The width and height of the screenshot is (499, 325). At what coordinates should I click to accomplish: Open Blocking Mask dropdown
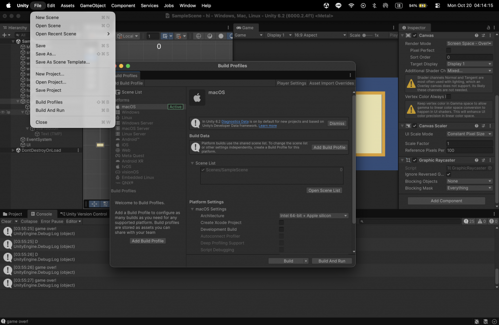469,188
